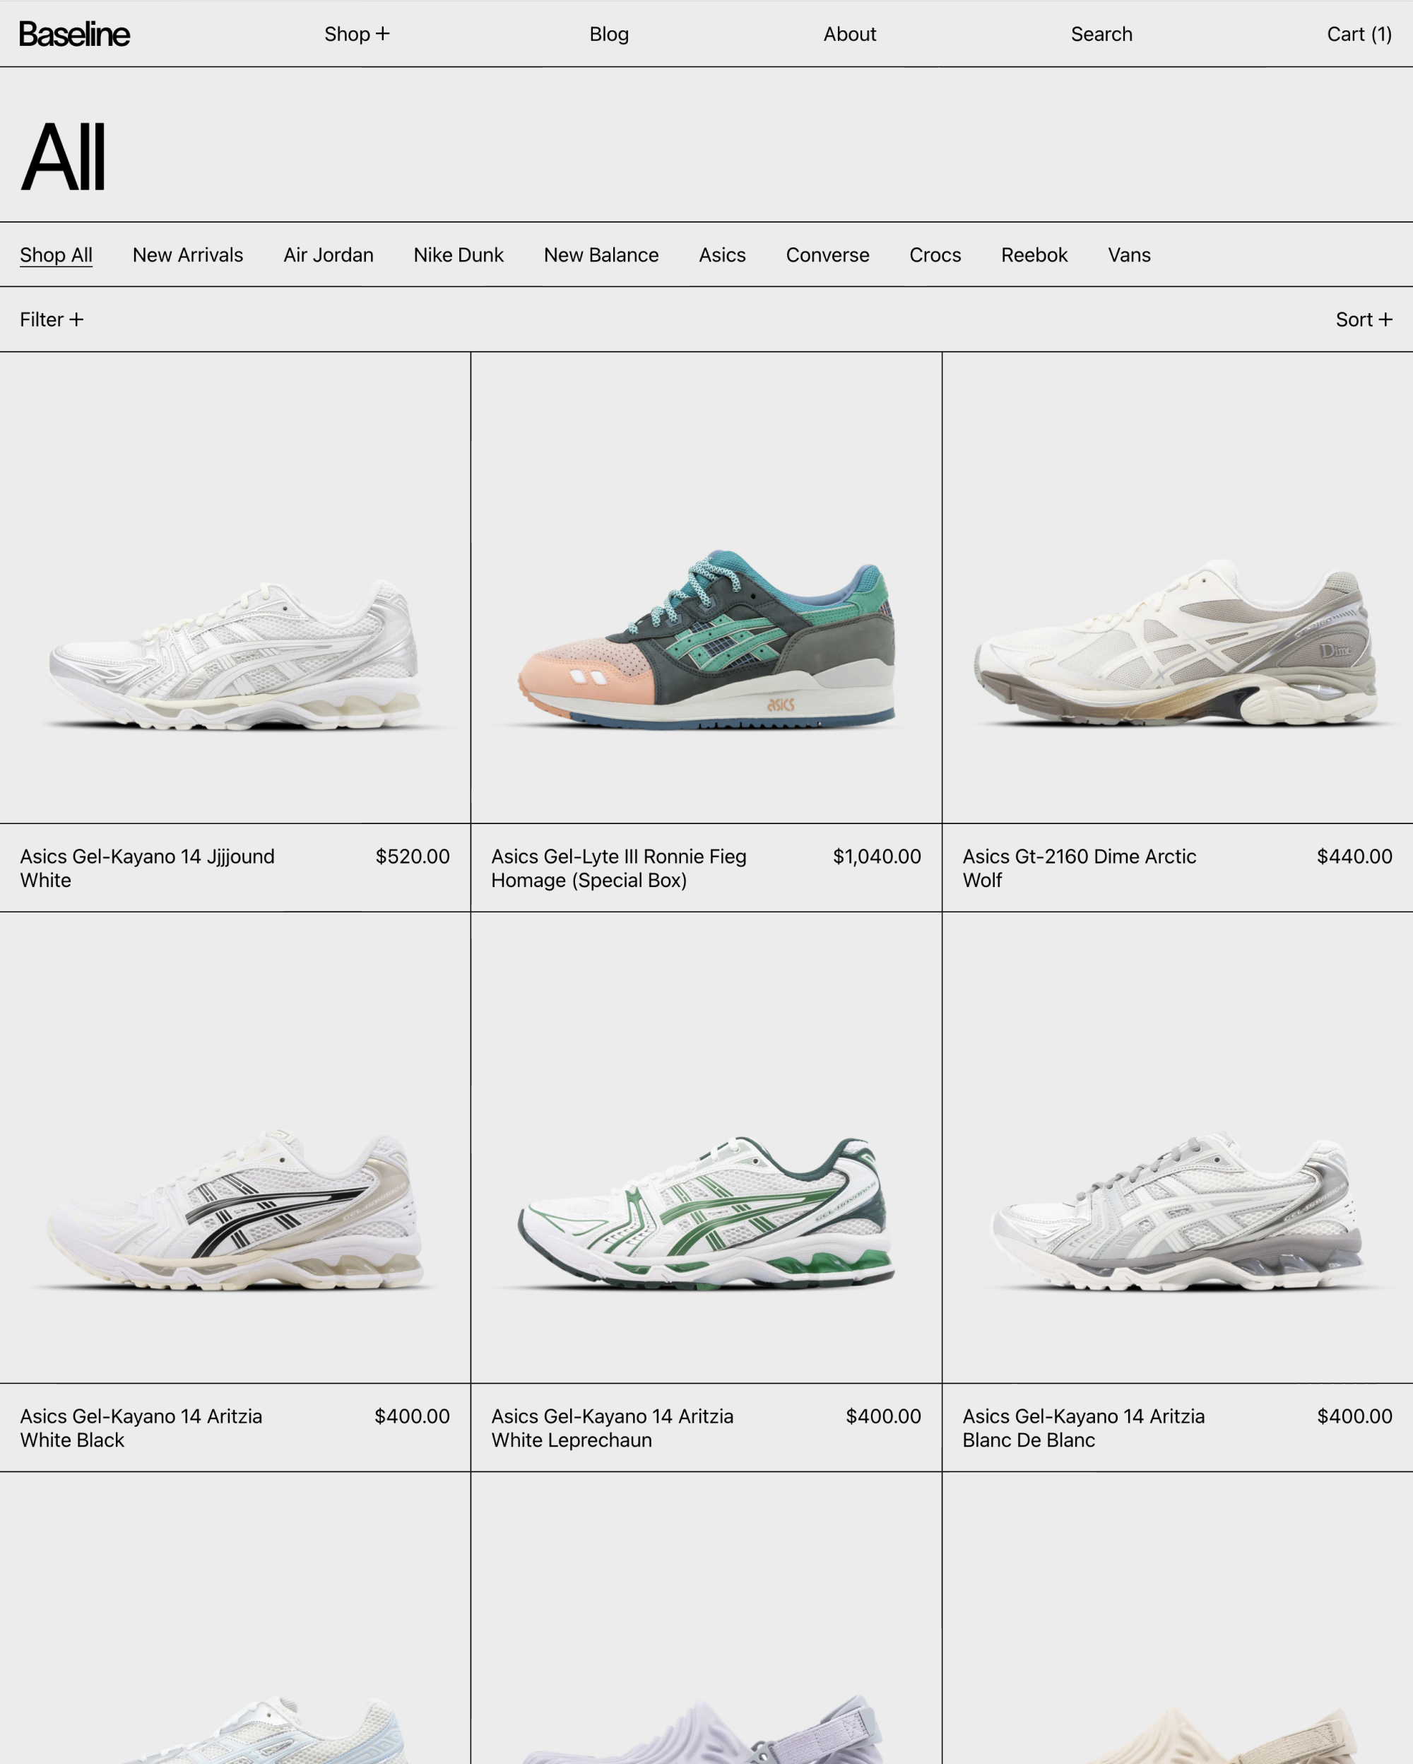Open Cart (1)

[1359, 35]
